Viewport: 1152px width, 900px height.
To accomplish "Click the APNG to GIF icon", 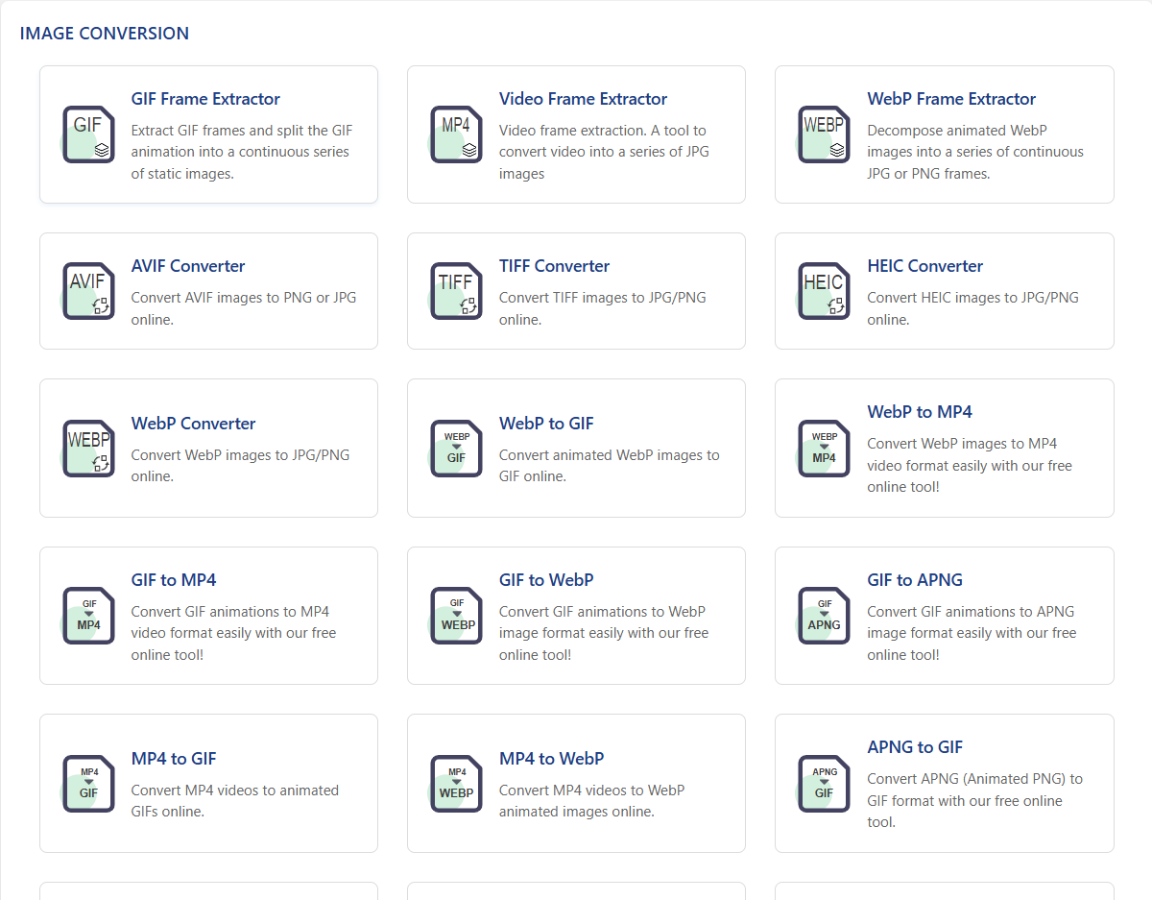I will [825, 784].
